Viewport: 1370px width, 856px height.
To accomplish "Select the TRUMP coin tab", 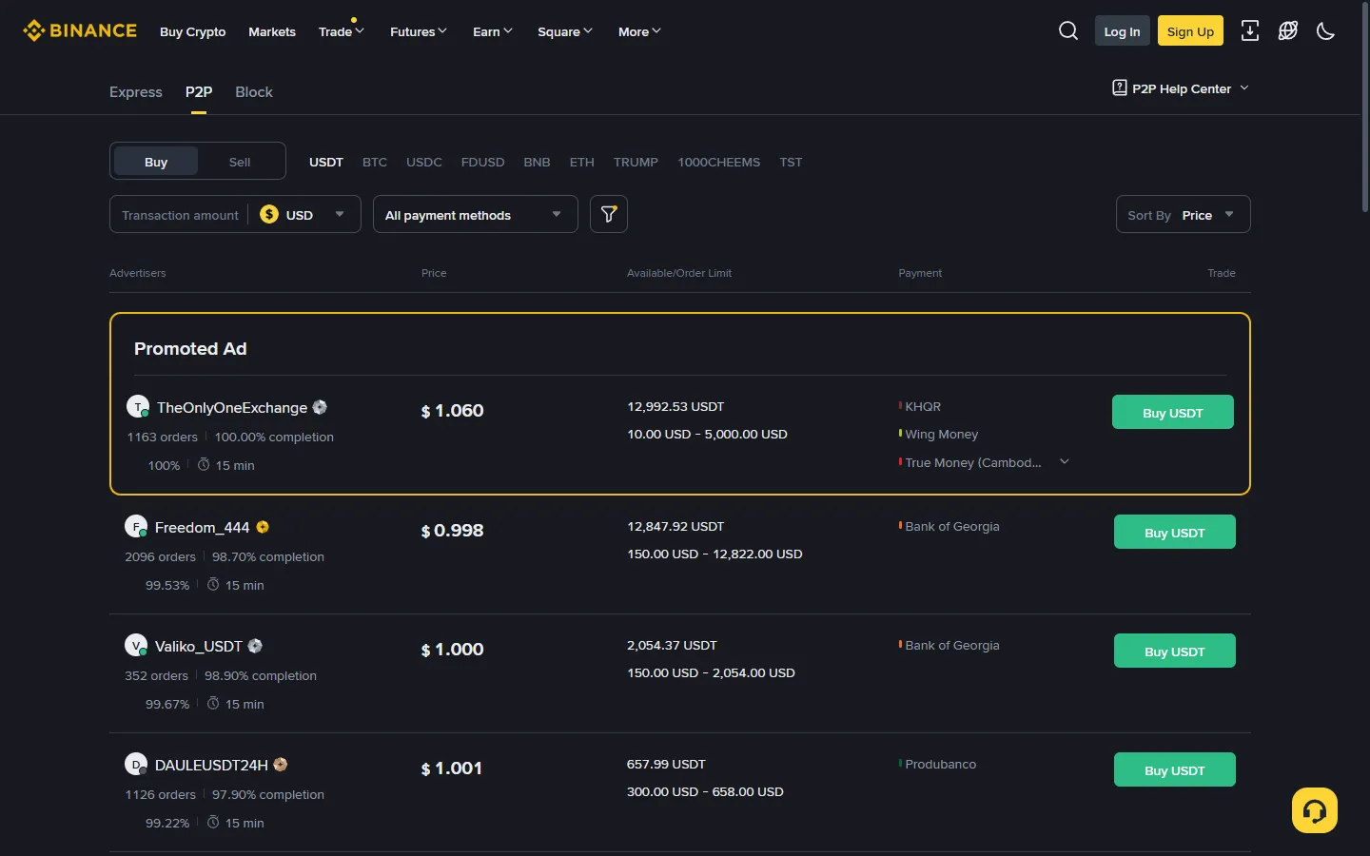I will pyautogui.click(x=636, y=162).
